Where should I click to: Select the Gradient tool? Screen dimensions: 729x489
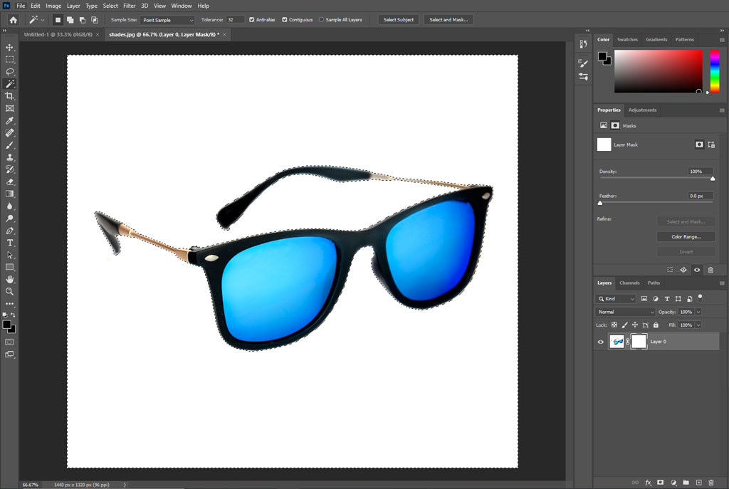[9, 194]
